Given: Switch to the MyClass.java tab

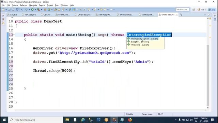Looking at the screenshot, I should [x=29, y=15].
